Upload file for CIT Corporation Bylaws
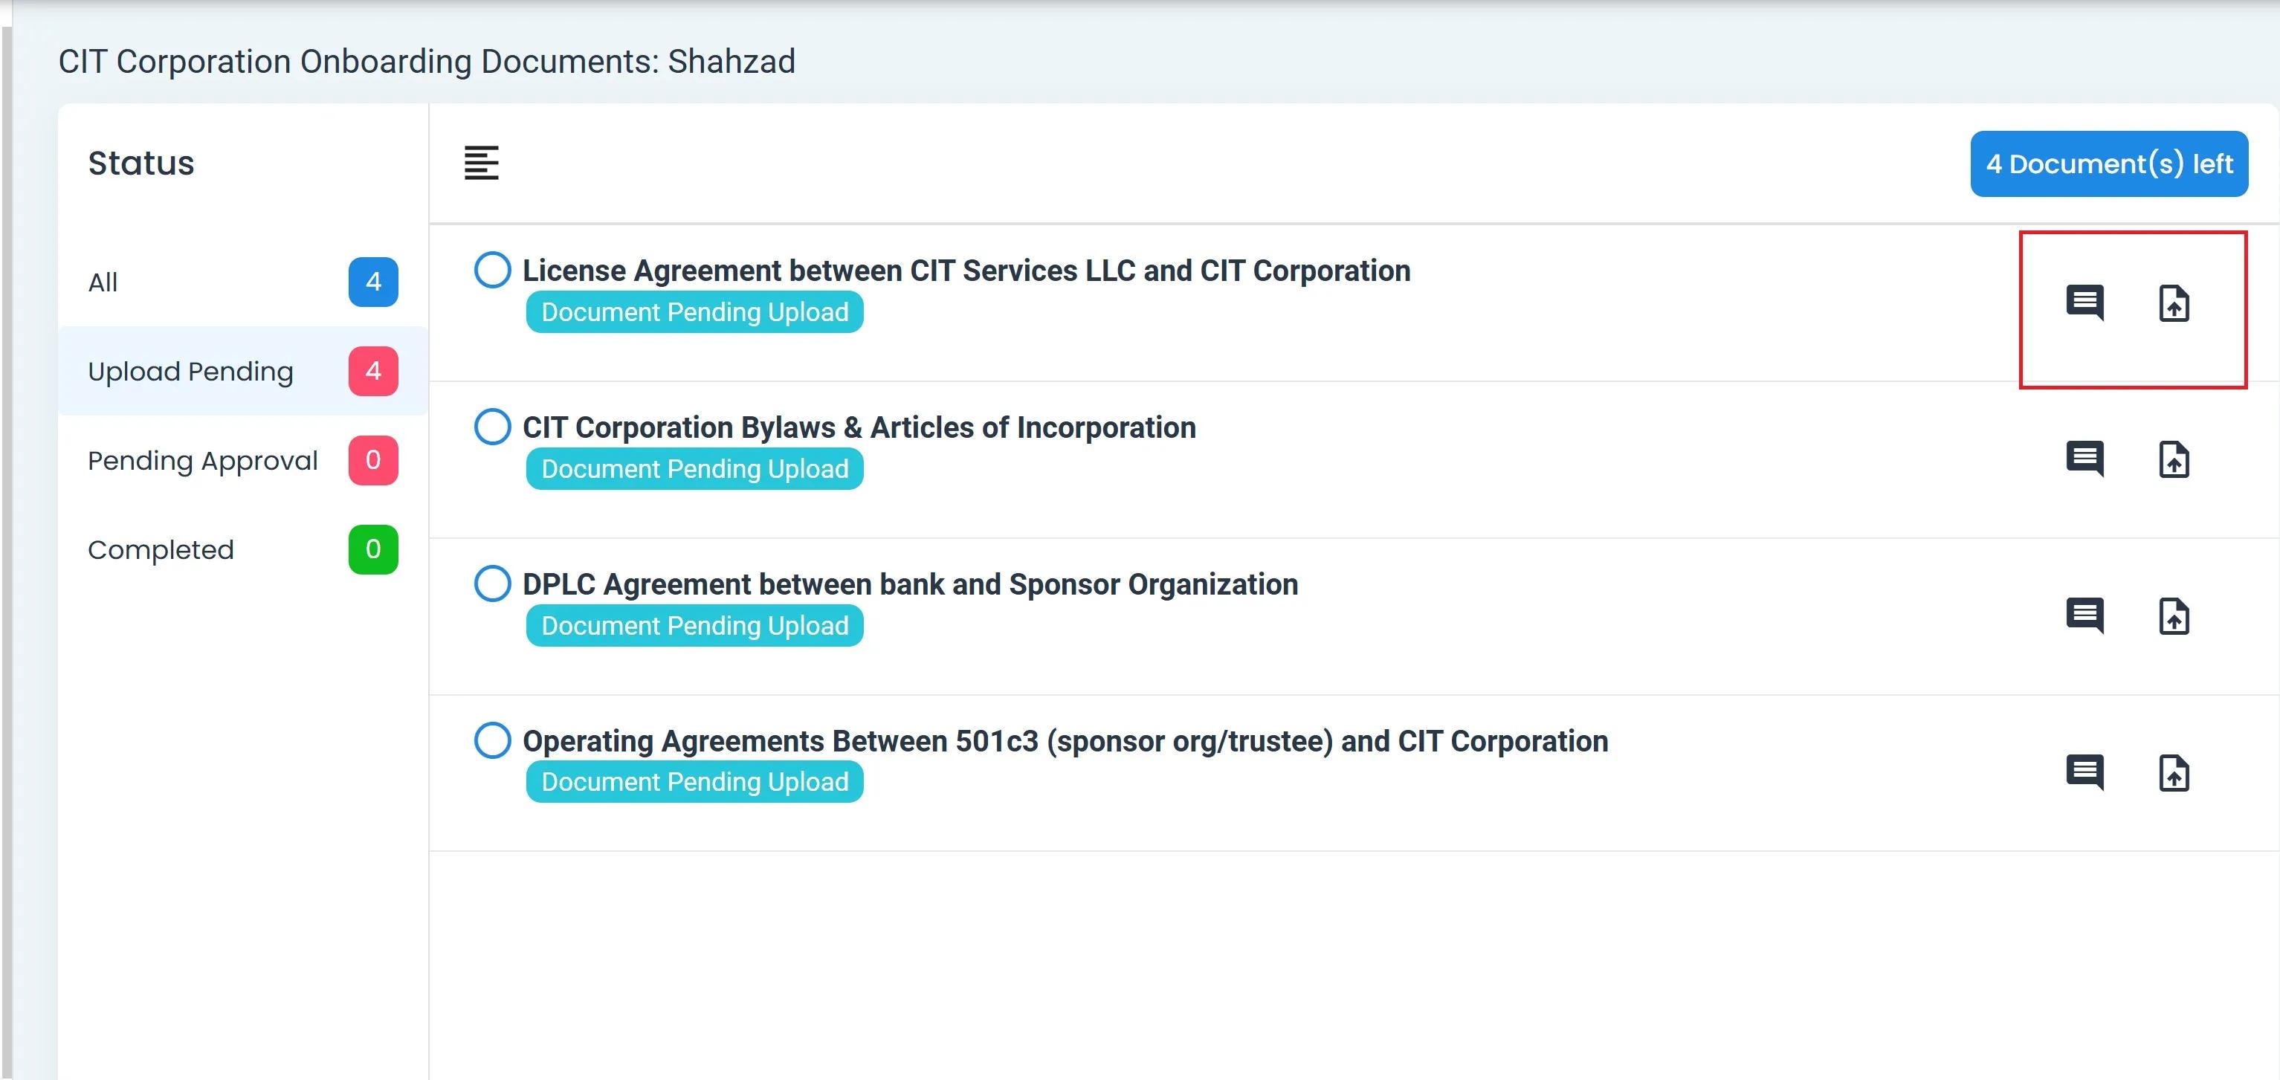 (x=2174, y=459)
